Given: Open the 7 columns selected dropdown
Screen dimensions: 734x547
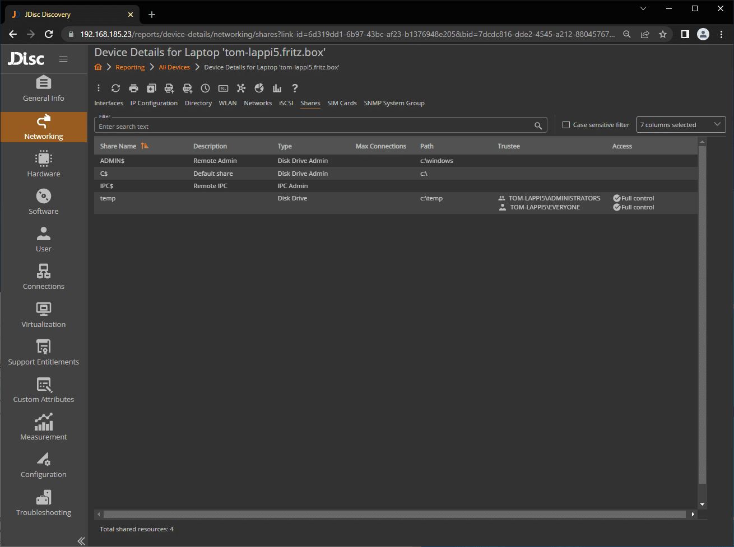Looking at the screenshot, I should point(681,125).
